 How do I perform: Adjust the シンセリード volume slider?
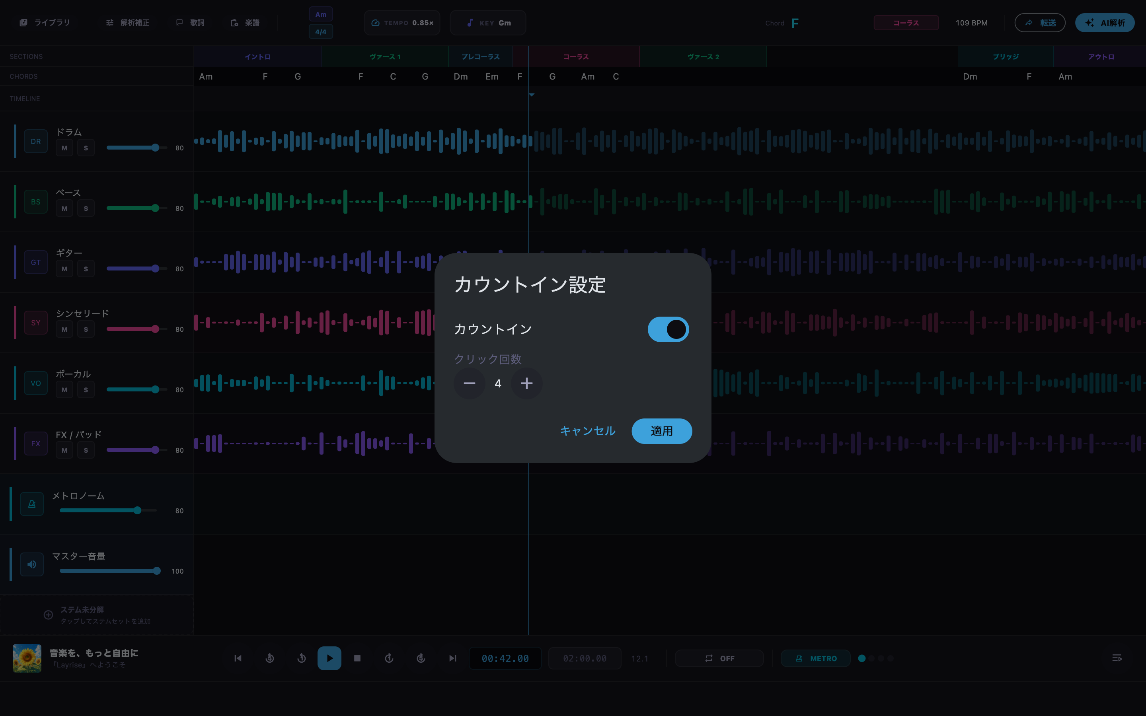137,329
